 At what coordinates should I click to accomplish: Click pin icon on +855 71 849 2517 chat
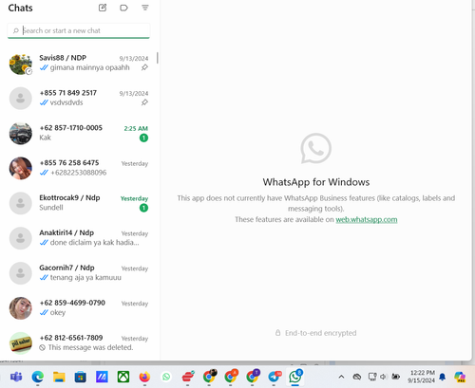click(x=144, y=102)
